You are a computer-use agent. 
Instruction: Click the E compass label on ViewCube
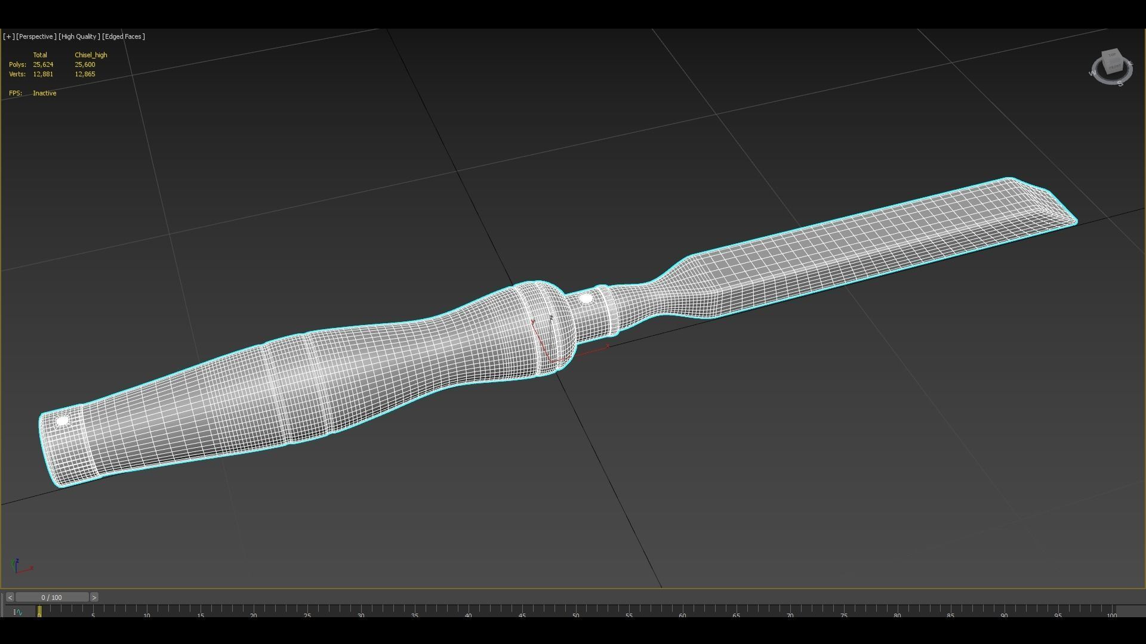tap(1131, 63)
